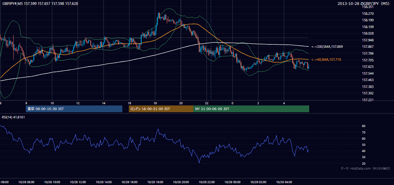Click the 10/28 14:00 date axis label
Viewport: 394px width, 185px height.
(x=104, y=182)
